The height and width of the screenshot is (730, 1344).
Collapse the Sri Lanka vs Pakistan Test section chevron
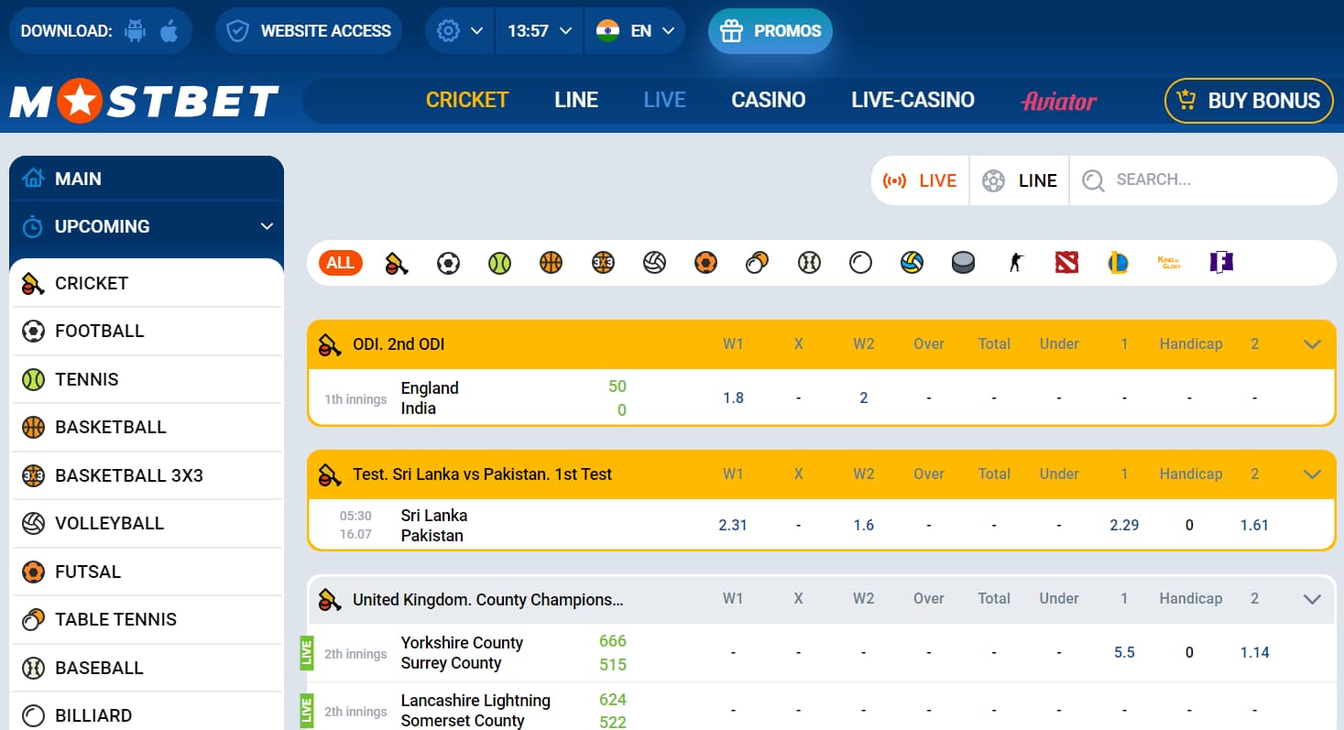1312,474
